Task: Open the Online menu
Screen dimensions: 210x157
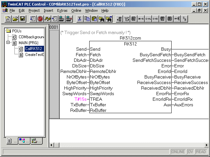Action: tap(76, 10)
